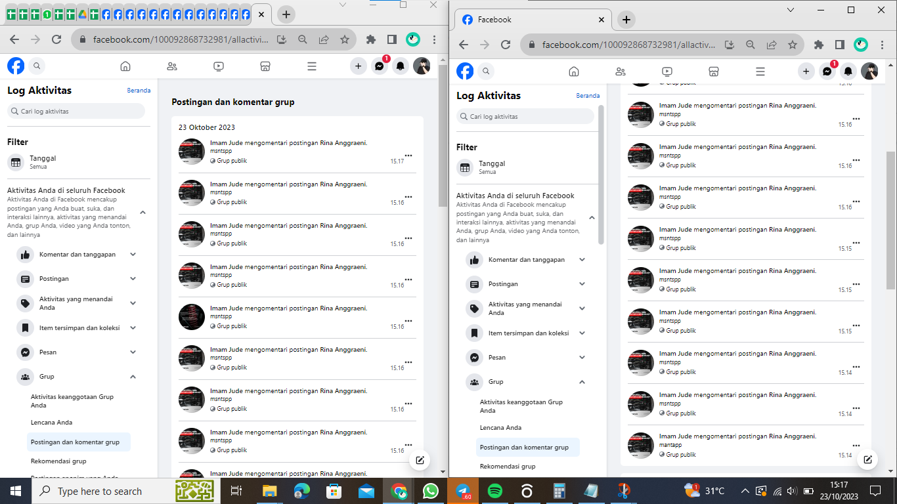
Task: Click zoom magnifier icon in right address bar
Action: (x=750, y=45)
